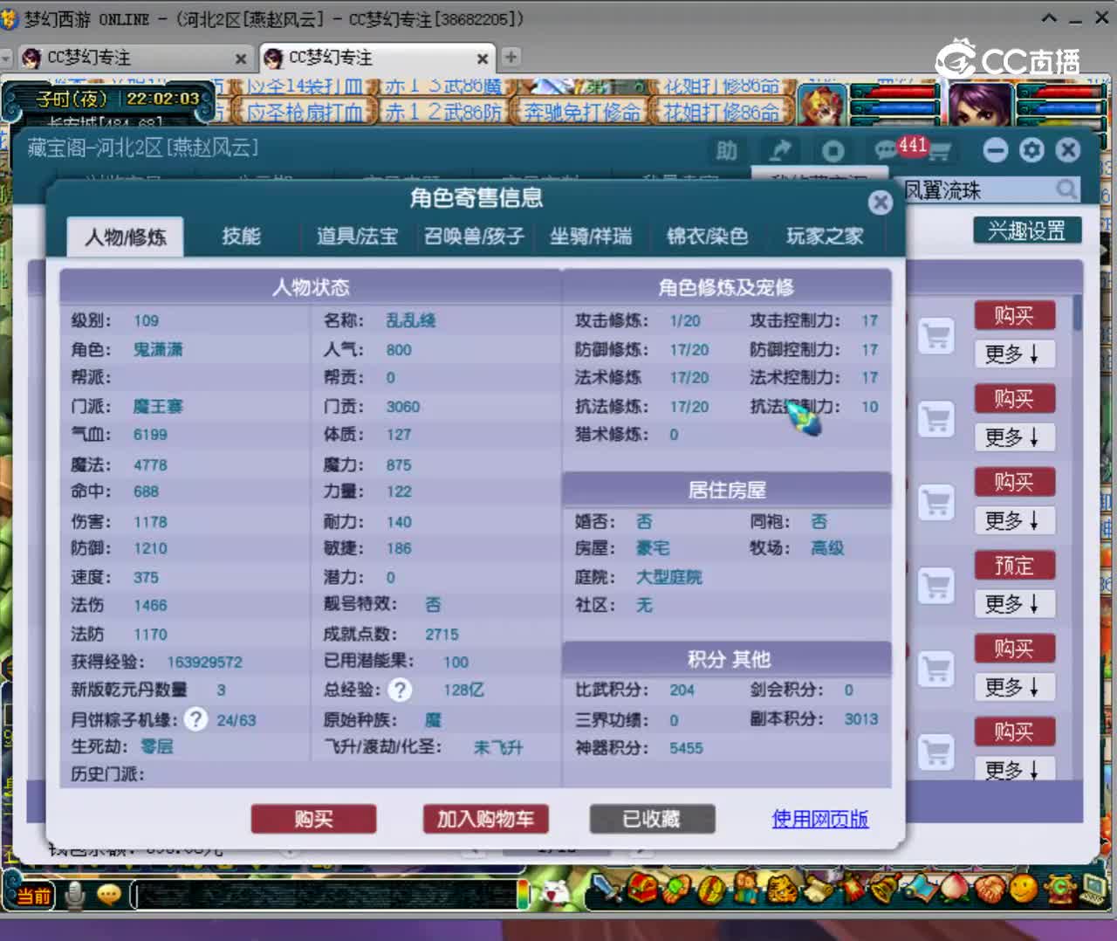
Task: Click the purple-haired character portrait
Action: [981, 106]
